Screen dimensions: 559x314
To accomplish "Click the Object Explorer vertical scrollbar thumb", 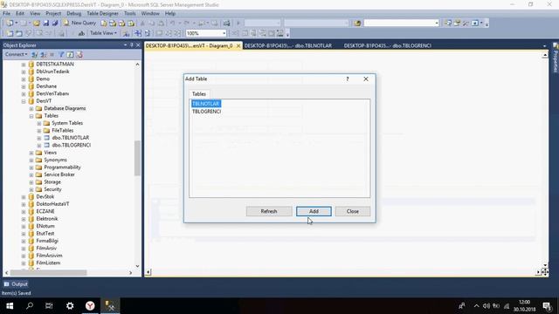I will [137, 158].
